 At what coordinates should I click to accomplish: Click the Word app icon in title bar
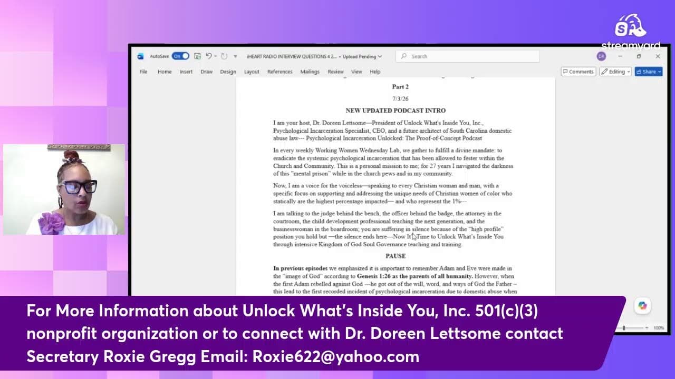point(140,56)
